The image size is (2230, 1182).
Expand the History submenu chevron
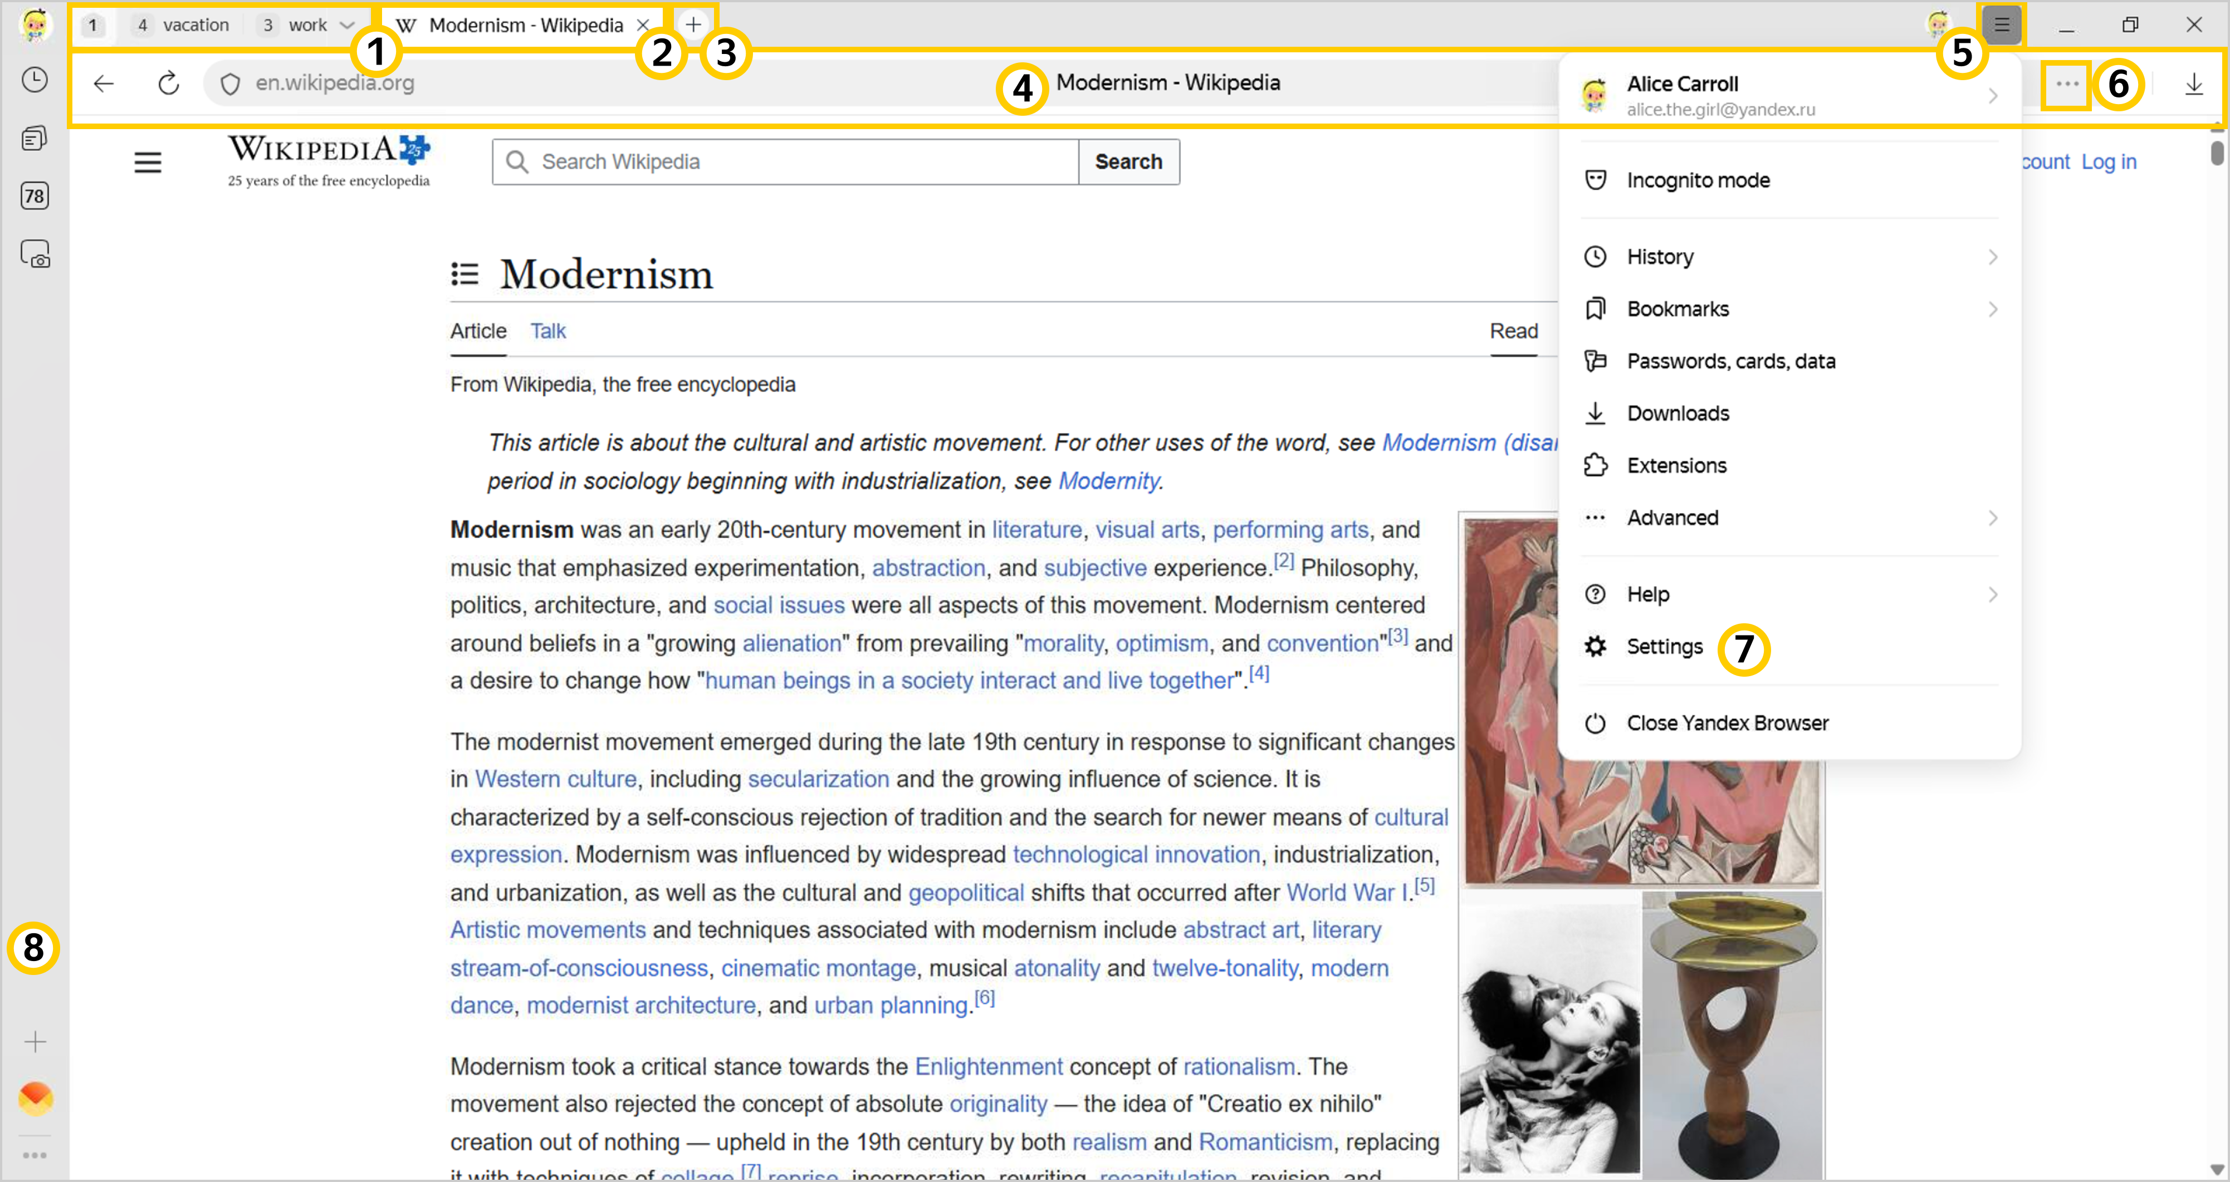coord(1993,257)
